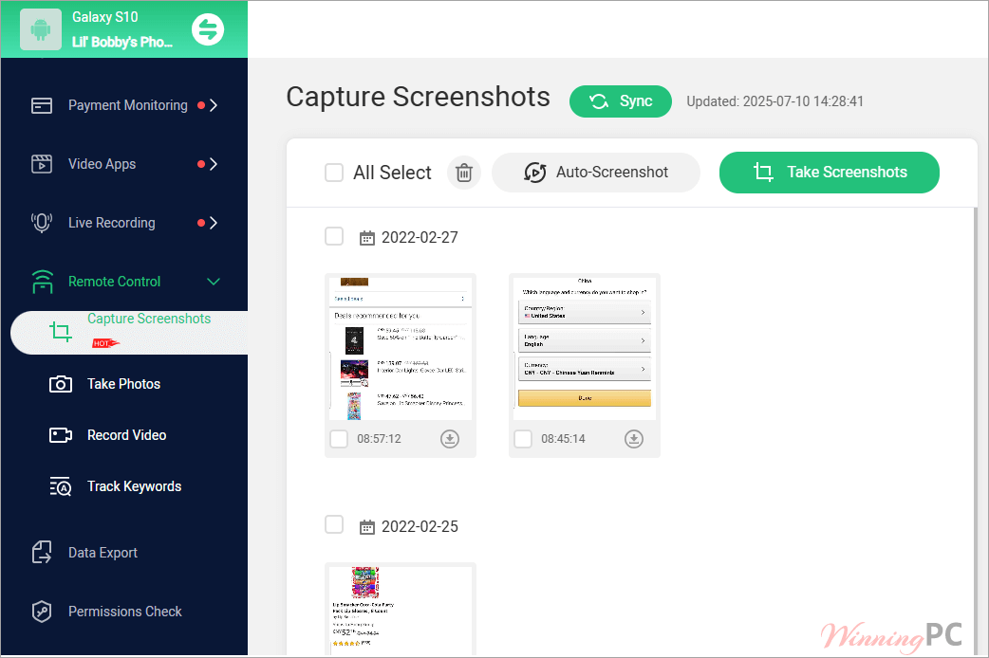989x658 pixels.
Task: Click the Capture Screenshots crop icon in sidebar
Action: coord(61,332)
